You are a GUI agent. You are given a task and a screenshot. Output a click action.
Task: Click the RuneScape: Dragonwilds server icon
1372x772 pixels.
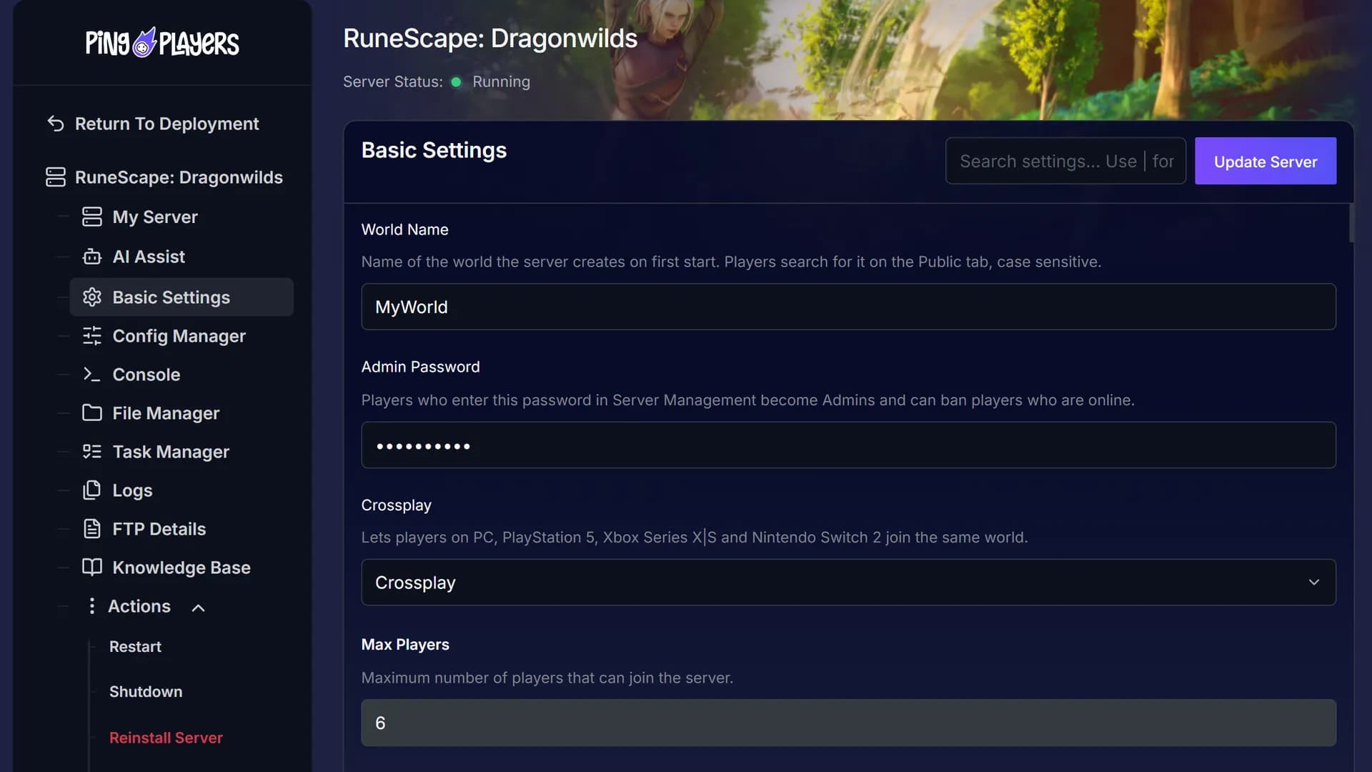click(56, 177)
